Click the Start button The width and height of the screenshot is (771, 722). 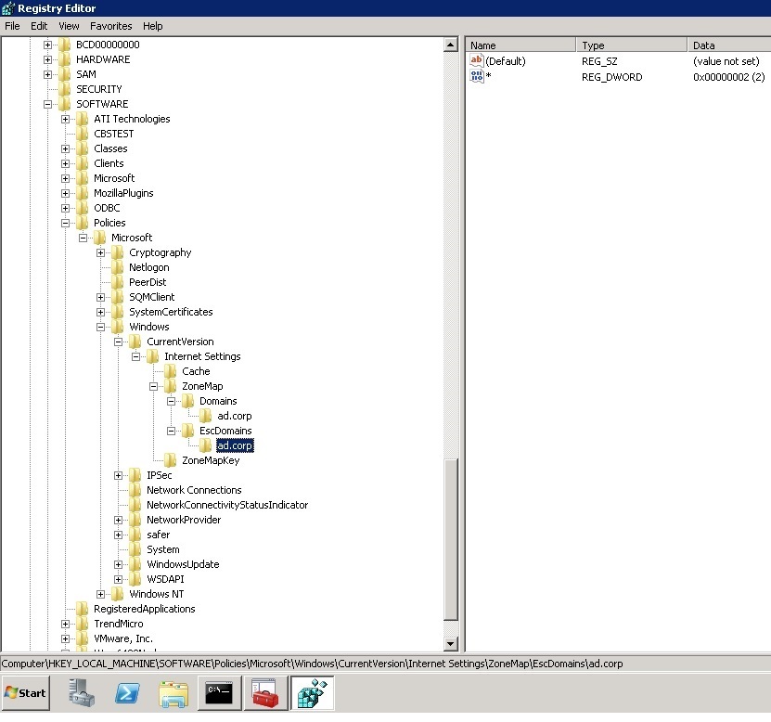pyautogui.click(x=24, y=693)
